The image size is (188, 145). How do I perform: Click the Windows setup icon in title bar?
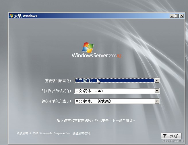pos(11,16)
